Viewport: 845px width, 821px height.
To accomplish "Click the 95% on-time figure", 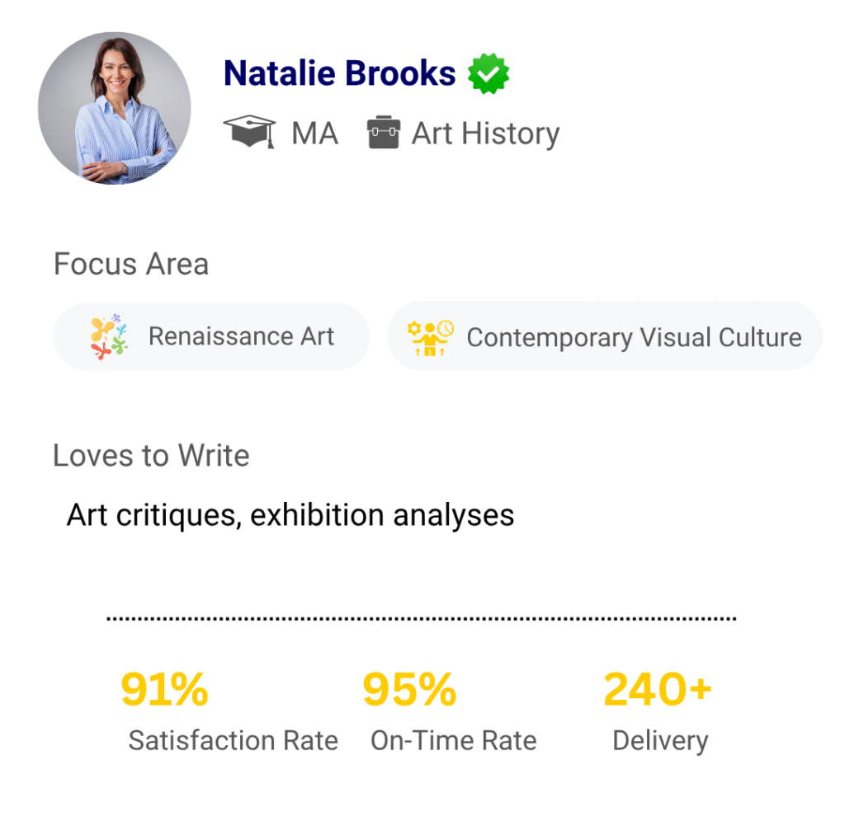I will [x=409, y=689].
